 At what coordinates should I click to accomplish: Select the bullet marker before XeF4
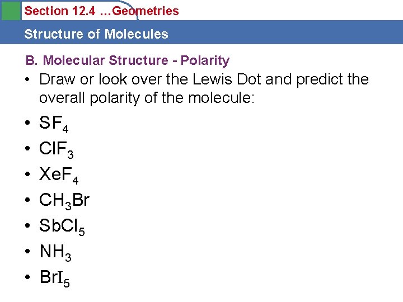tap(27, 174)
